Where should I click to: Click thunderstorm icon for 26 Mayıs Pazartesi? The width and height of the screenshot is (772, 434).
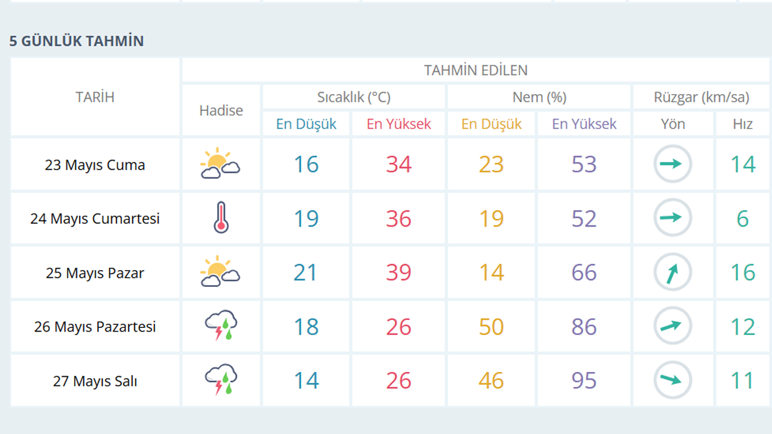(221, 326)
